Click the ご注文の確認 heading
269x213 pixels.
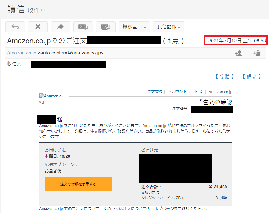214,102
